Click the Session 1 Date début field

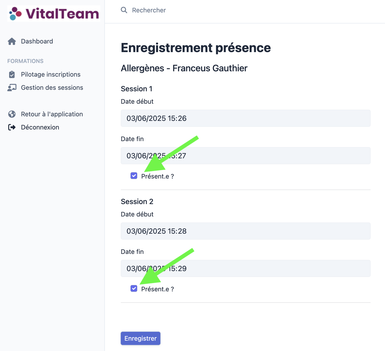tap(245, 118)
